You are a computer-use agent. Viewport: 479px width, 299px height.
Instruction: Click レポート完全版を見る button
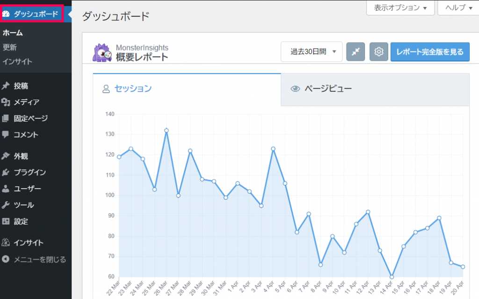[430, 51]
